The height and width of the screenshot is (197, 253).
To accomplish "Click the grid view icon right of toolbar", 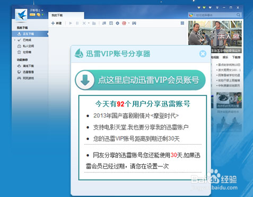I will [x=182, y=23].
